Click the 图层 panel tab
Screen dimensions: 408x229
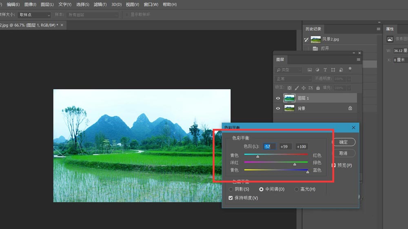pos(280,59)
